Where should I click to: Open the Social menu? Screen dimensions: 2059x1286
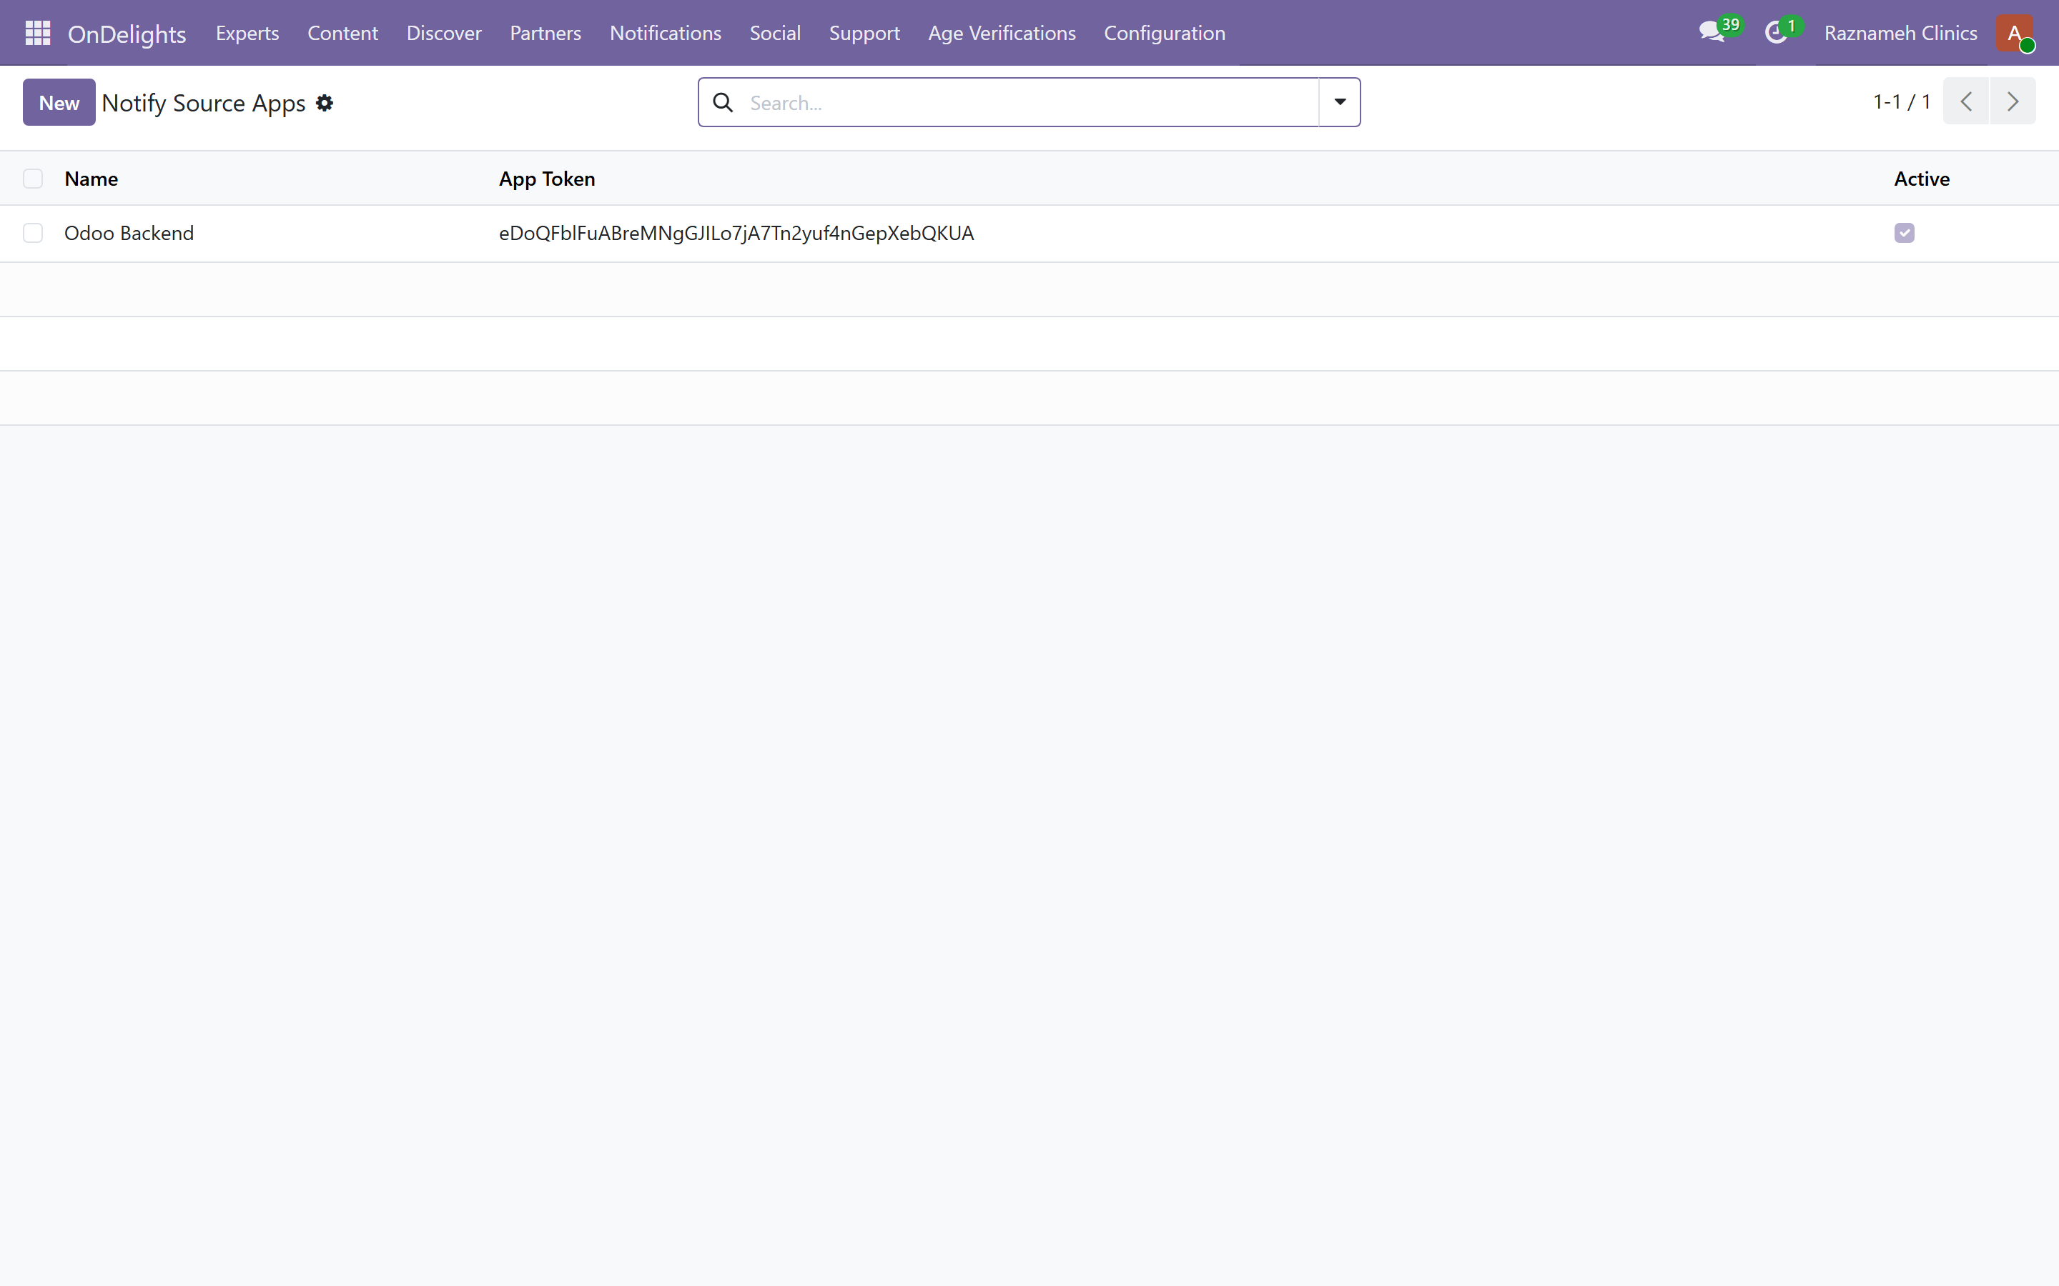775,33
